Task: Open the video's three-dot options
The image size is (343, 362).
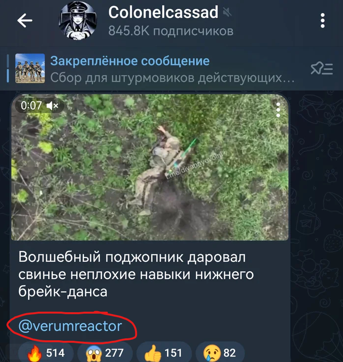Action: 278,110
